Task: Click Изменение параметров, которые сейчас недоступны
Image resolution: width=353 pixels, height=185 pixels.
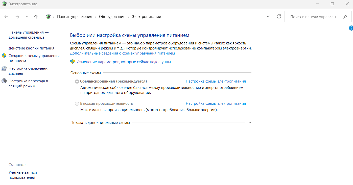Action: coord(124,62)
